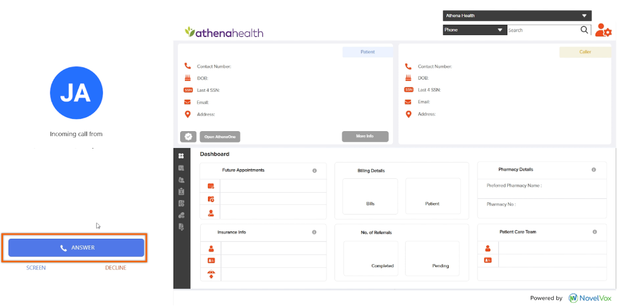Click the Bills card in Billing Details
Screen dimensions: 627x307
coord(370,196)
